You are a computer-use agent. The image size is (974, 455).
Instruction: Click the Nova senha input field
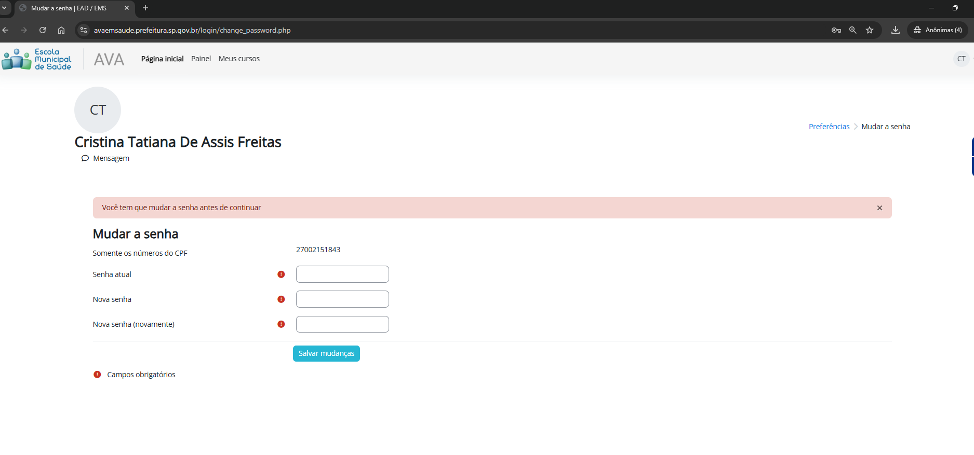coord(342,299)
